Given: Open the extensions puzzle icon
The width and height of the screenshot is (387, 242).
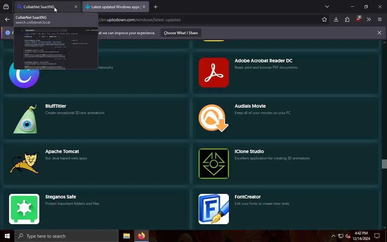Looking at the screenshot, I should (x=347, y=19).
